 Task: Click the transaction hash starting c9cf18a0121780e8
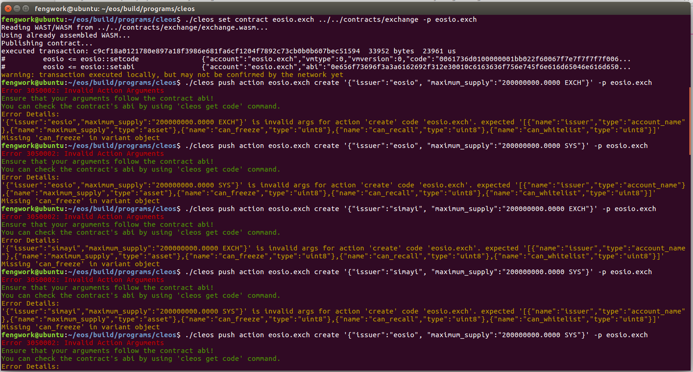(x=227, y=51)
